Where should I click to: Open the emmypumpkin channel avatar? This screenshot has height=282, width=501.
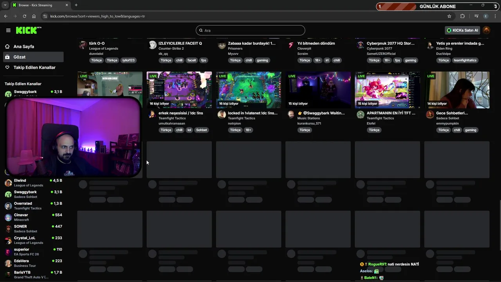[x=430, y=114]
